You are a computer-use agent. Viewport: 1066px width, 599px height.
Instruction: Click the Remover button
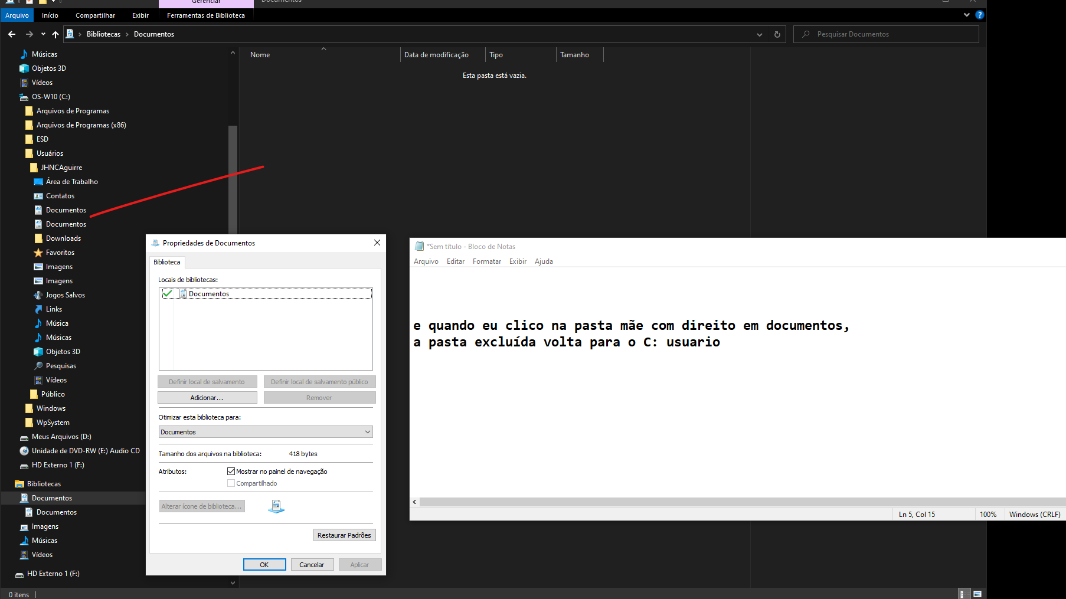tap(319, 398)
